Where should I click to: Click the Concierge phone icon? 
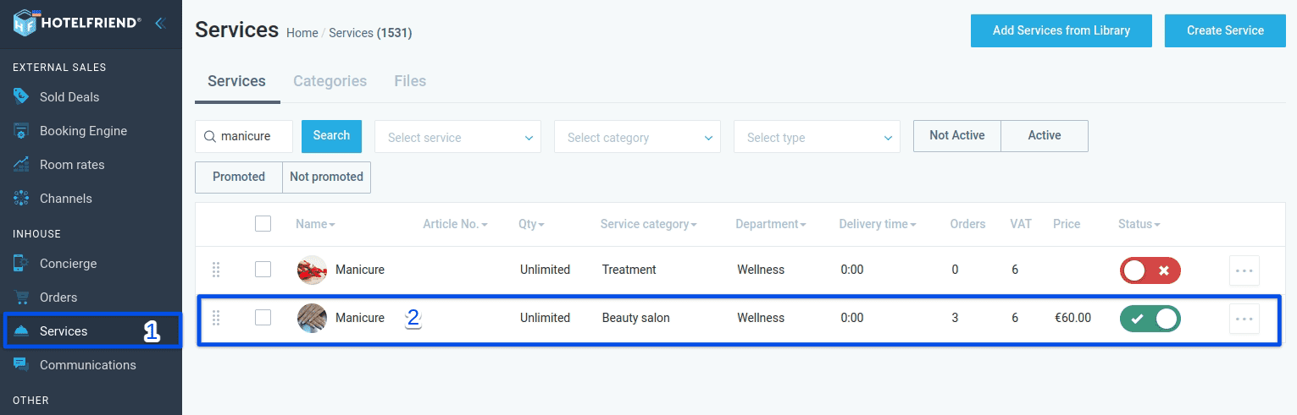coord(22,264)
